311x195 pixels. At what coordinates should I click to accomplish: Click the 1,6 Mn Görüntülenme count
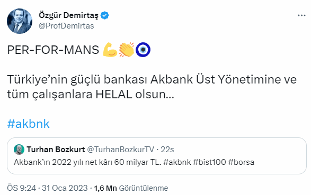(x=131, y=188)
